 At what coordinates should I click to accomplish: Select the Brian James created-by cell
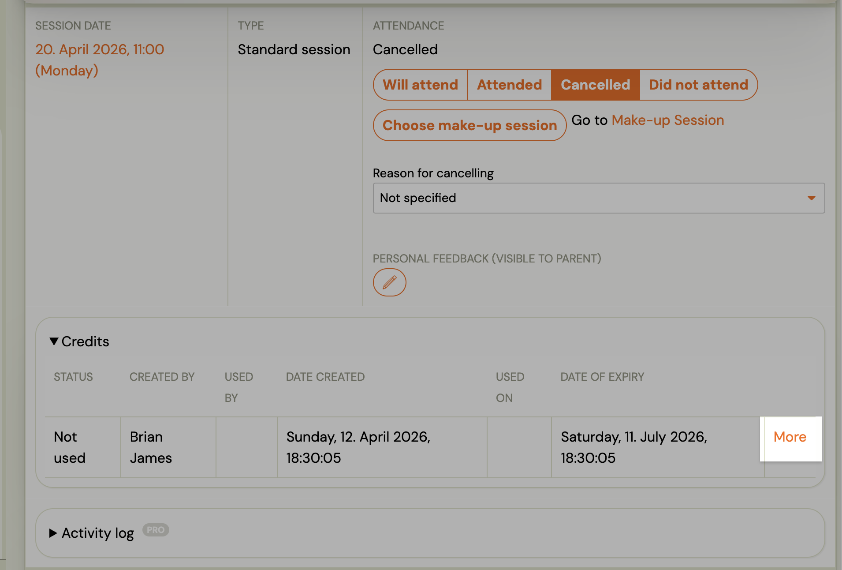pyautogui.click(x=150, y=447)
